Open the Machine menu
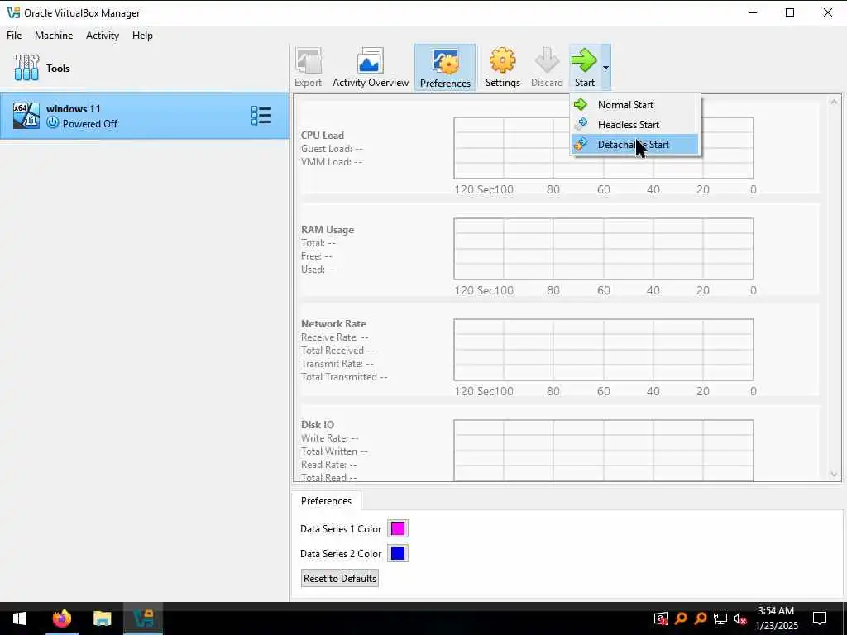The height and width of the screenshot is (635, 847). (54, 35)
